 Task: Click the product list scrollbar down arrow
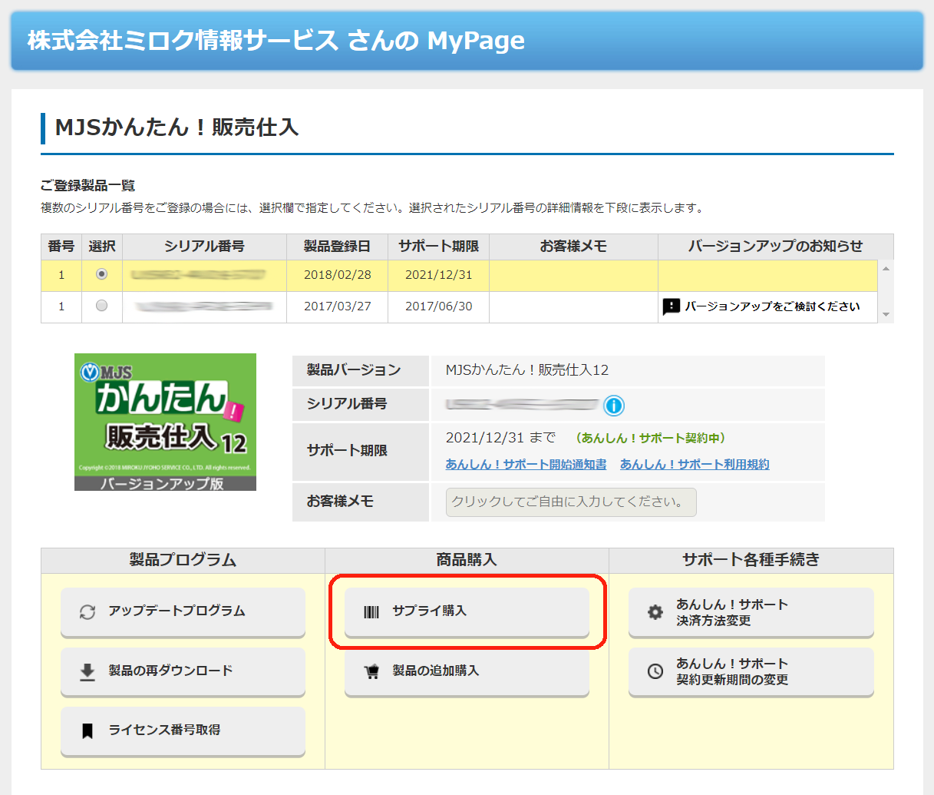click(886, 315)
